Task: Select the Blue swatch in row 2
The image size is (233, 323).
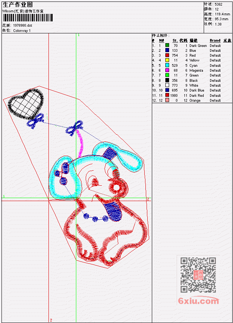Action: pyautogui.click(x=167, y=50)
